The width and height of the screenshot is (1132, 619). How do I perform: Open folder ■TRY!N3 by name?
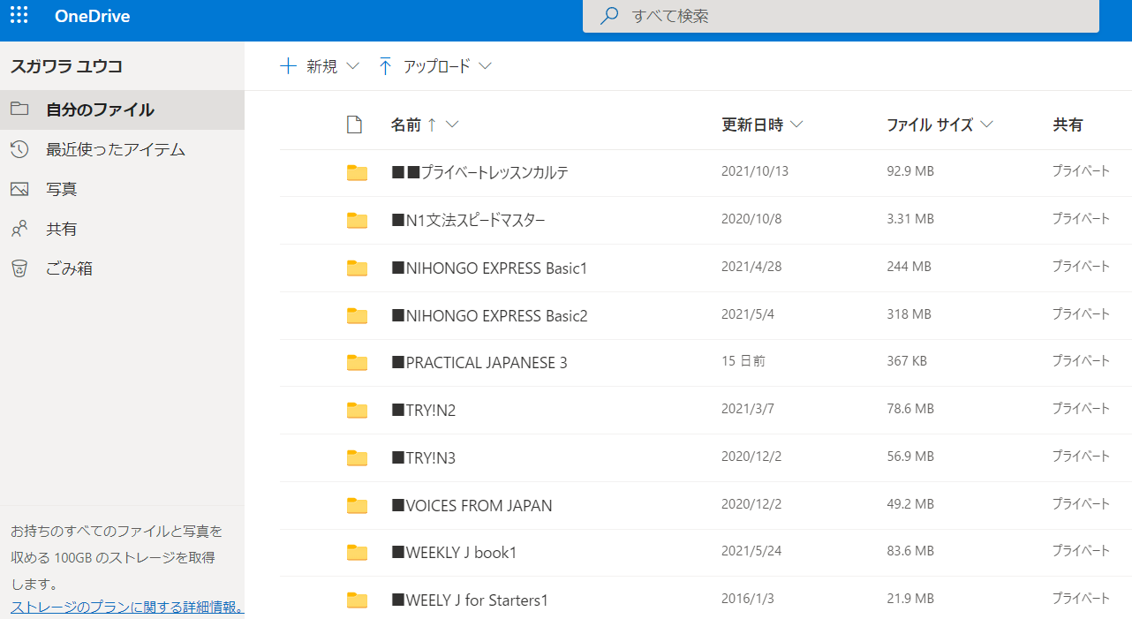(423, 457)
